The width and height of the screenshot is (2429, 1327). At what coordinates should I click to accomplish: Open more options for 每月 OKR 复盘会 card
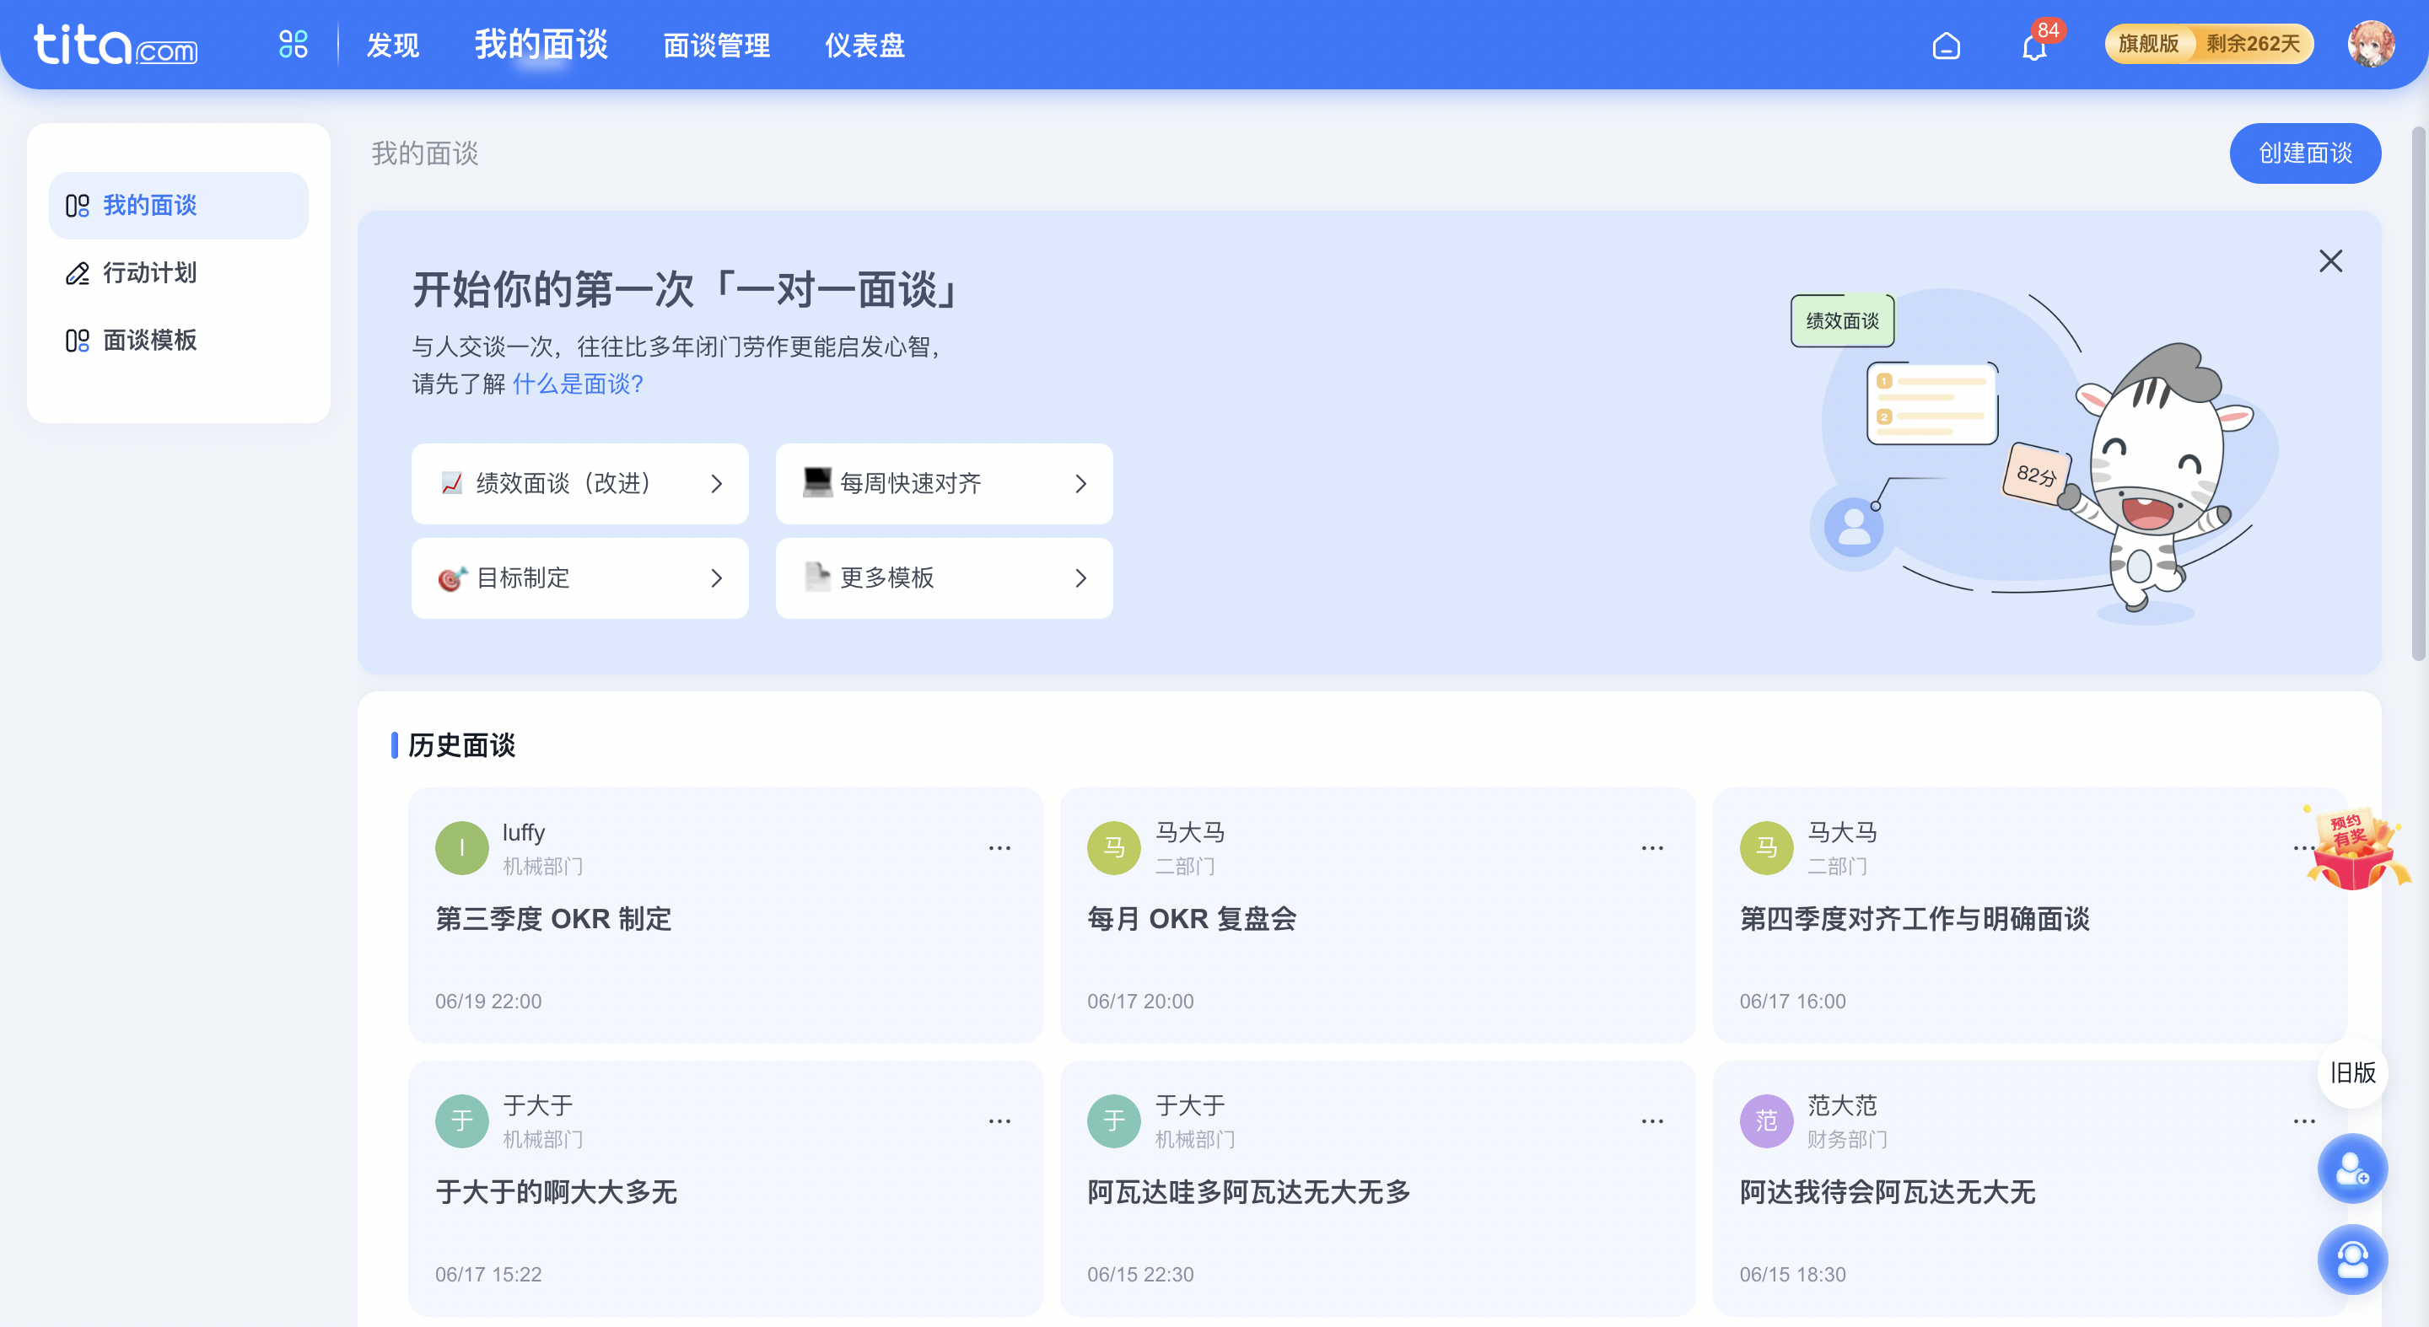pyautogui.click(x=1652, y=848)
